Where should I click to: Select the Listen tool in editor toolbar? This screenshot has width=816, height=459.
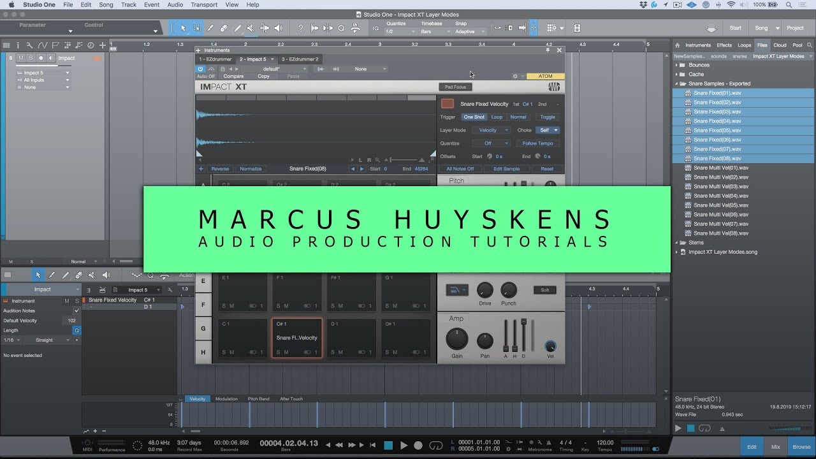[x=105, y=275]
